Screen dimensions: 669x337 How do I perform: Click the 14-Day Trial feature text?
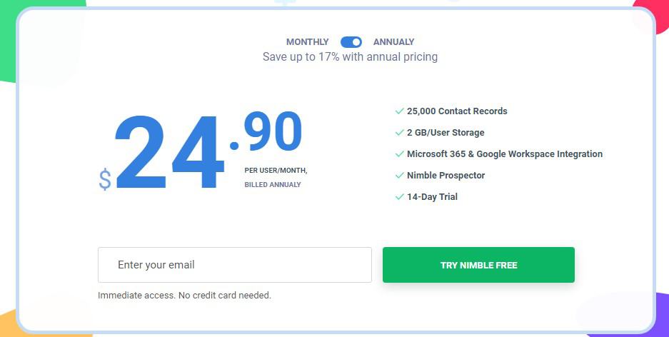432,196
